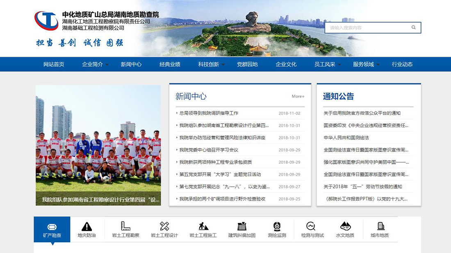This screenshot has height=253, width=451.
Task: Open notice 国资委印发《中央企业违规经营投资责任...
Action: 366,126
